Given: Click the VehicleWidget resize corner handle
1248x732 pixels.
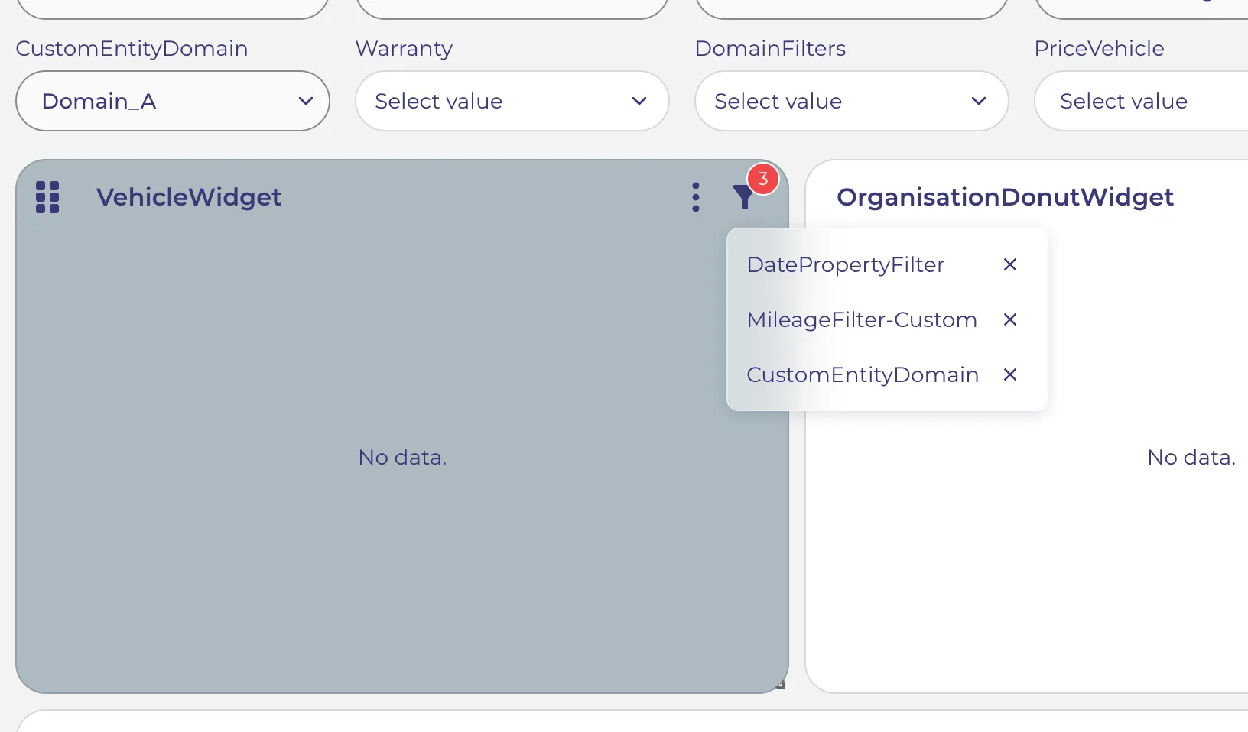Looking at the screenshot, I should click(780, 685).
